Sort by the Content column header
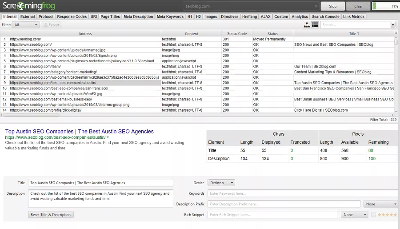Screen dimensions: 400x229 (191, 33)
